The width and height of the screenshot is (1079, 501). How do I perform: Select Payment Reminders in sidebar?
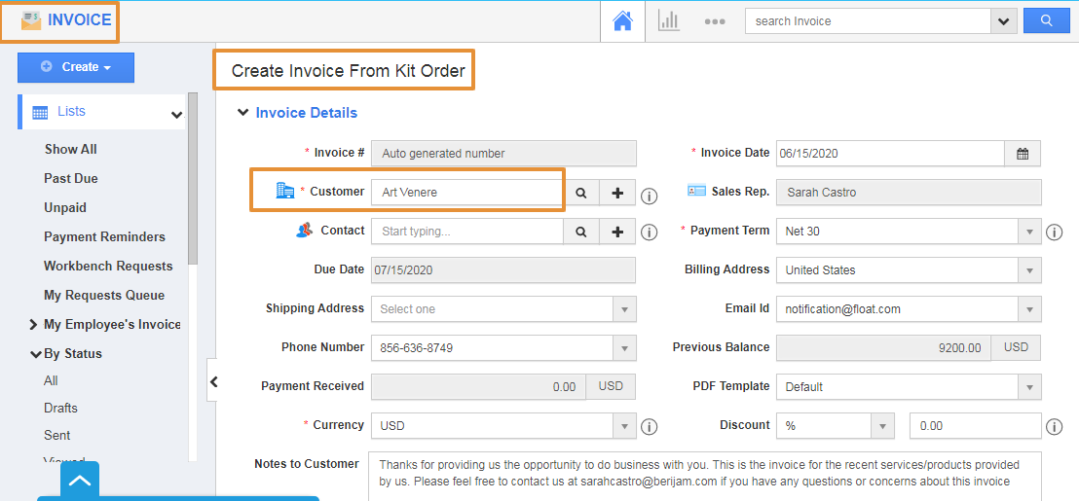(x=104, y=236)
